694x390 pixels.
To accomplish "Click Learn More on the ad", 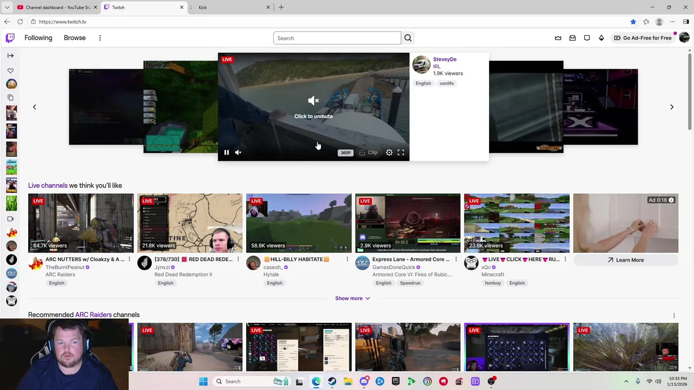I will [x=626, y=260].
